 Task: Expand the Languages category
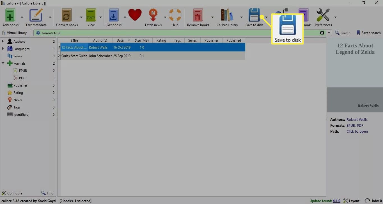3,49
